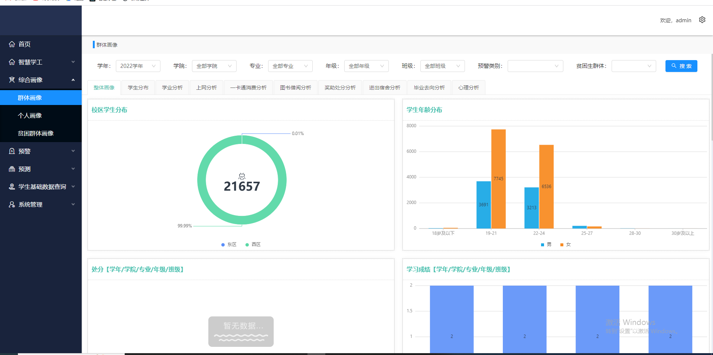713x355 pixels.
Task: Switch to the 心理分析 tab
Action: (x=469, y=88)
